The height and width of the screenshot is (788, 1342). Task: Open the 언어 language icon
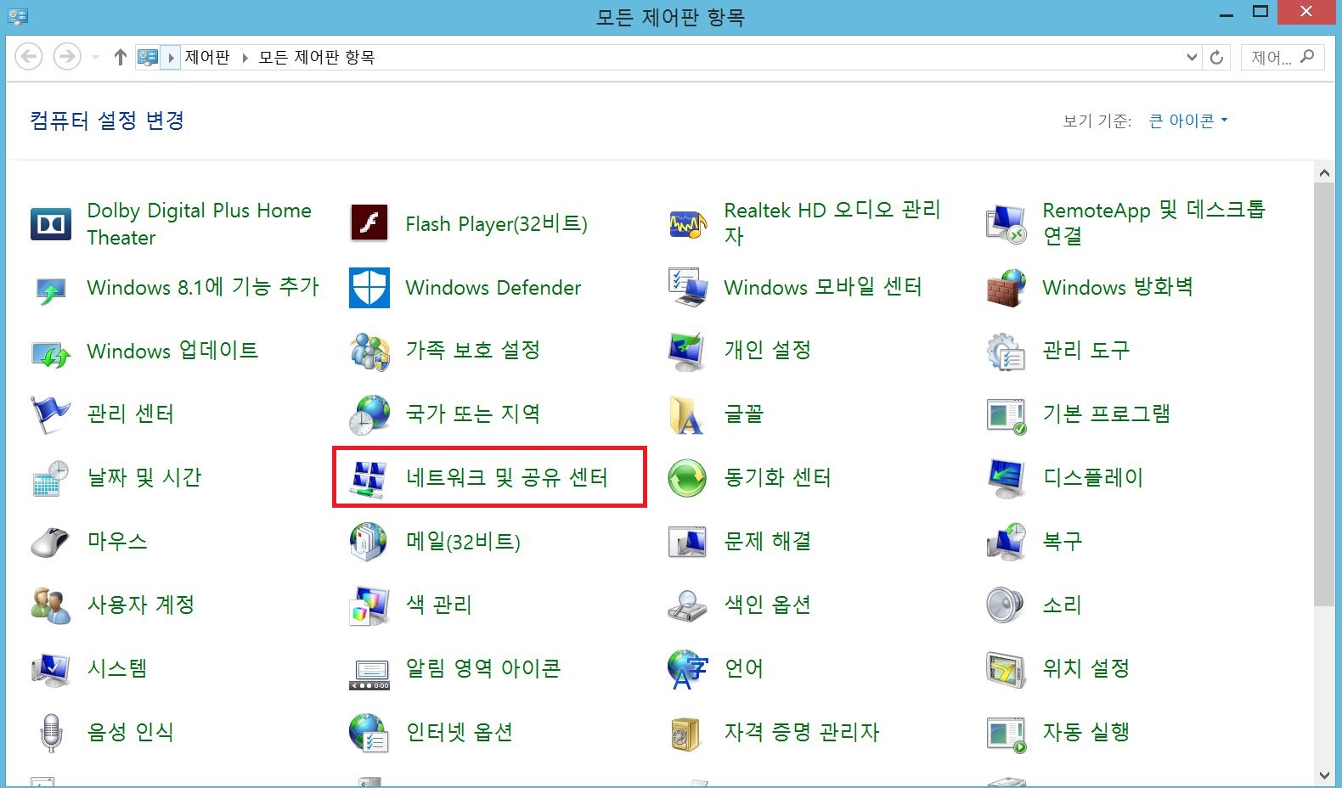tap(687, 669)
